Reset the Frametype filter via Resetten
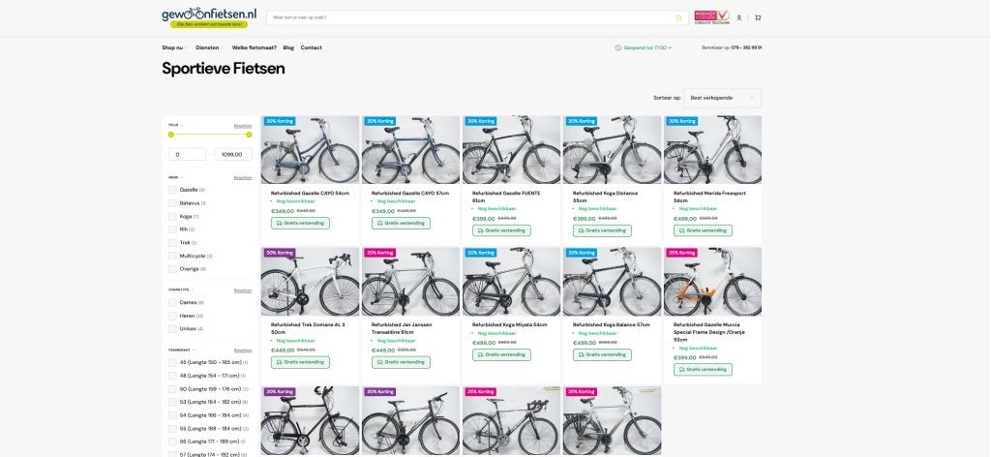This screenshot has height=457, width=991. click(x=243, y=290)
